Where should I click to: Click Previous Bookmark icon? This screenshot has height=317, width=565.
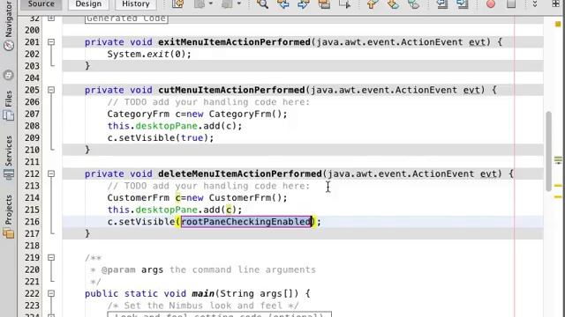click(372, 4)
